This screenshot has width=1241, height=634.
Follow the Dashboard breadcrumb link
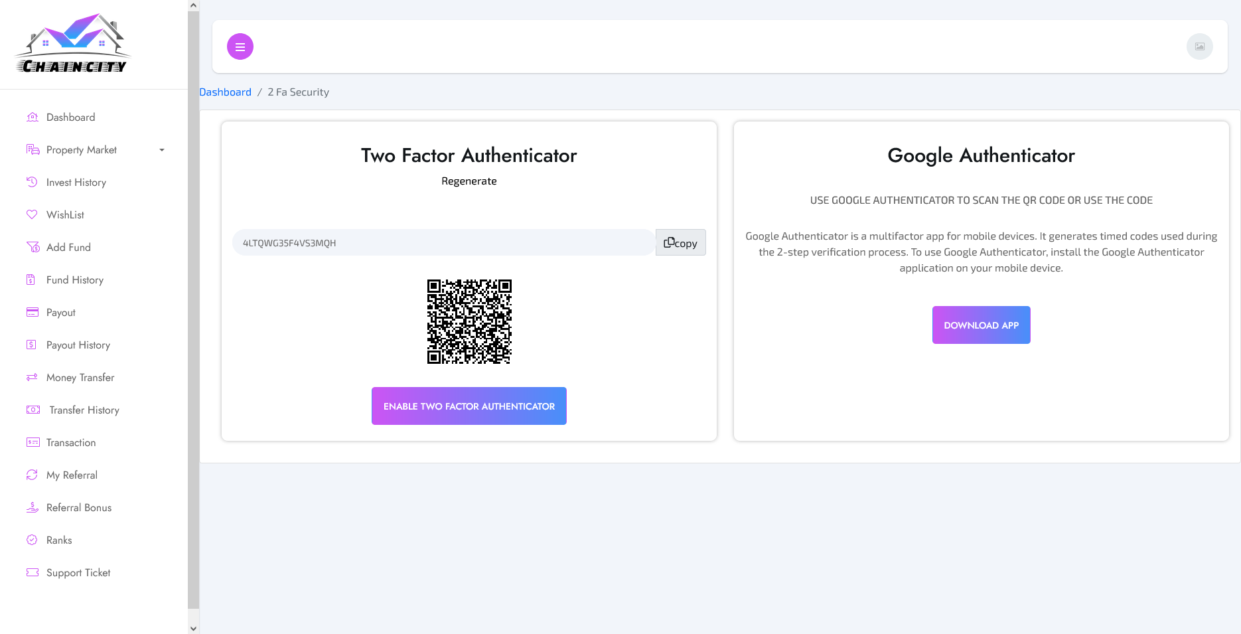click(226, 92)
